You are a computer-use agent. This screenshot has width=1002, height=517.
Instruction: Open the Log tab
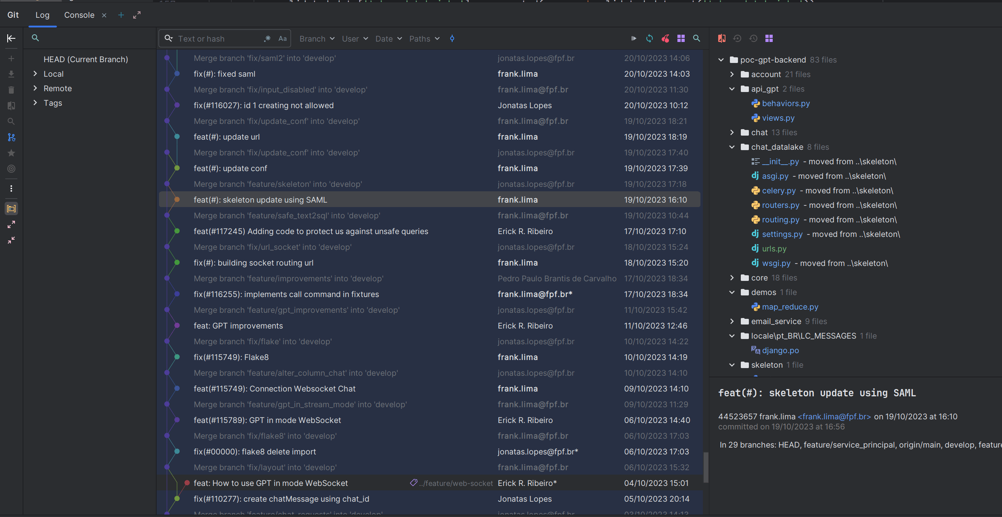(42, 15)
